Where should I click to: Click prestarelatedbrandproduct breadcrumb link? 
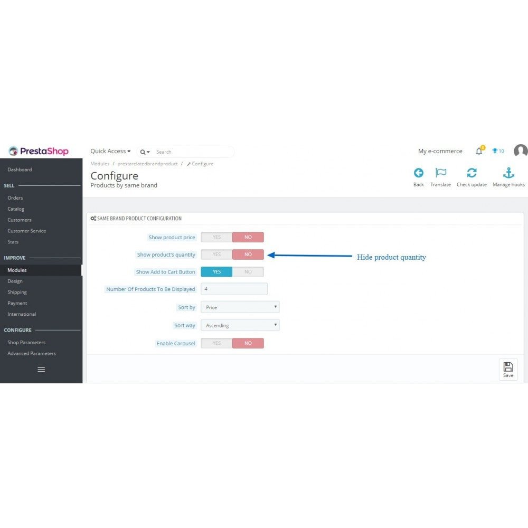click(147, 164)
